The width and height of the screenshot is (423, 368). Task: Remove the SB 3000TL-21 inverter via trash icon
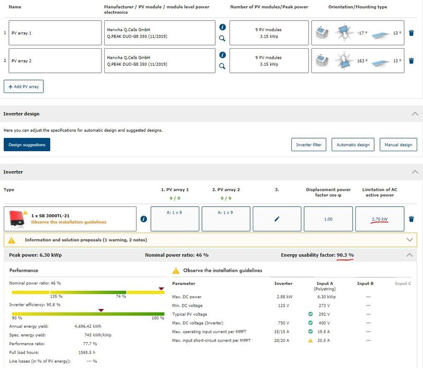point(411,219)
